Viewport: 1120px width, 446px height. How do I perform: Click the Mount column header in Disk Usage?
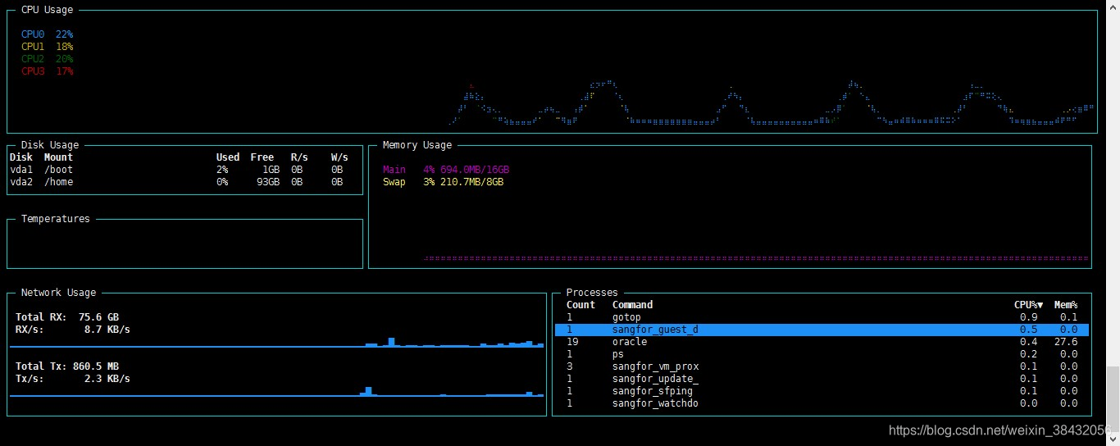coord(58,157)
